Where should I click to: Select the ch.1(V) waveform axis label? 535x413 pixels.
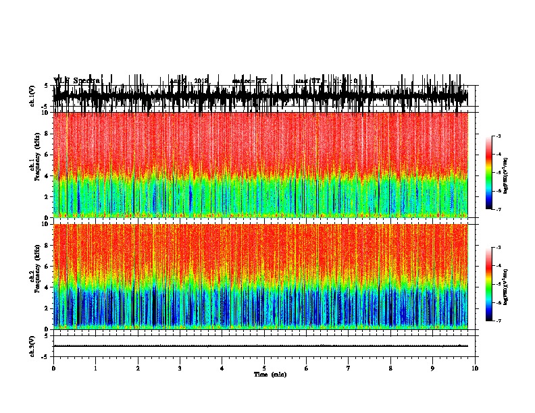(32, 96)
